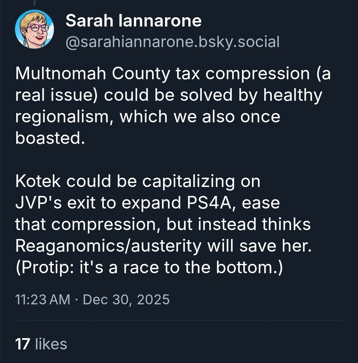Click the divider line above the likes
Viewport: 358px width, 363px height.
(179, 320)
